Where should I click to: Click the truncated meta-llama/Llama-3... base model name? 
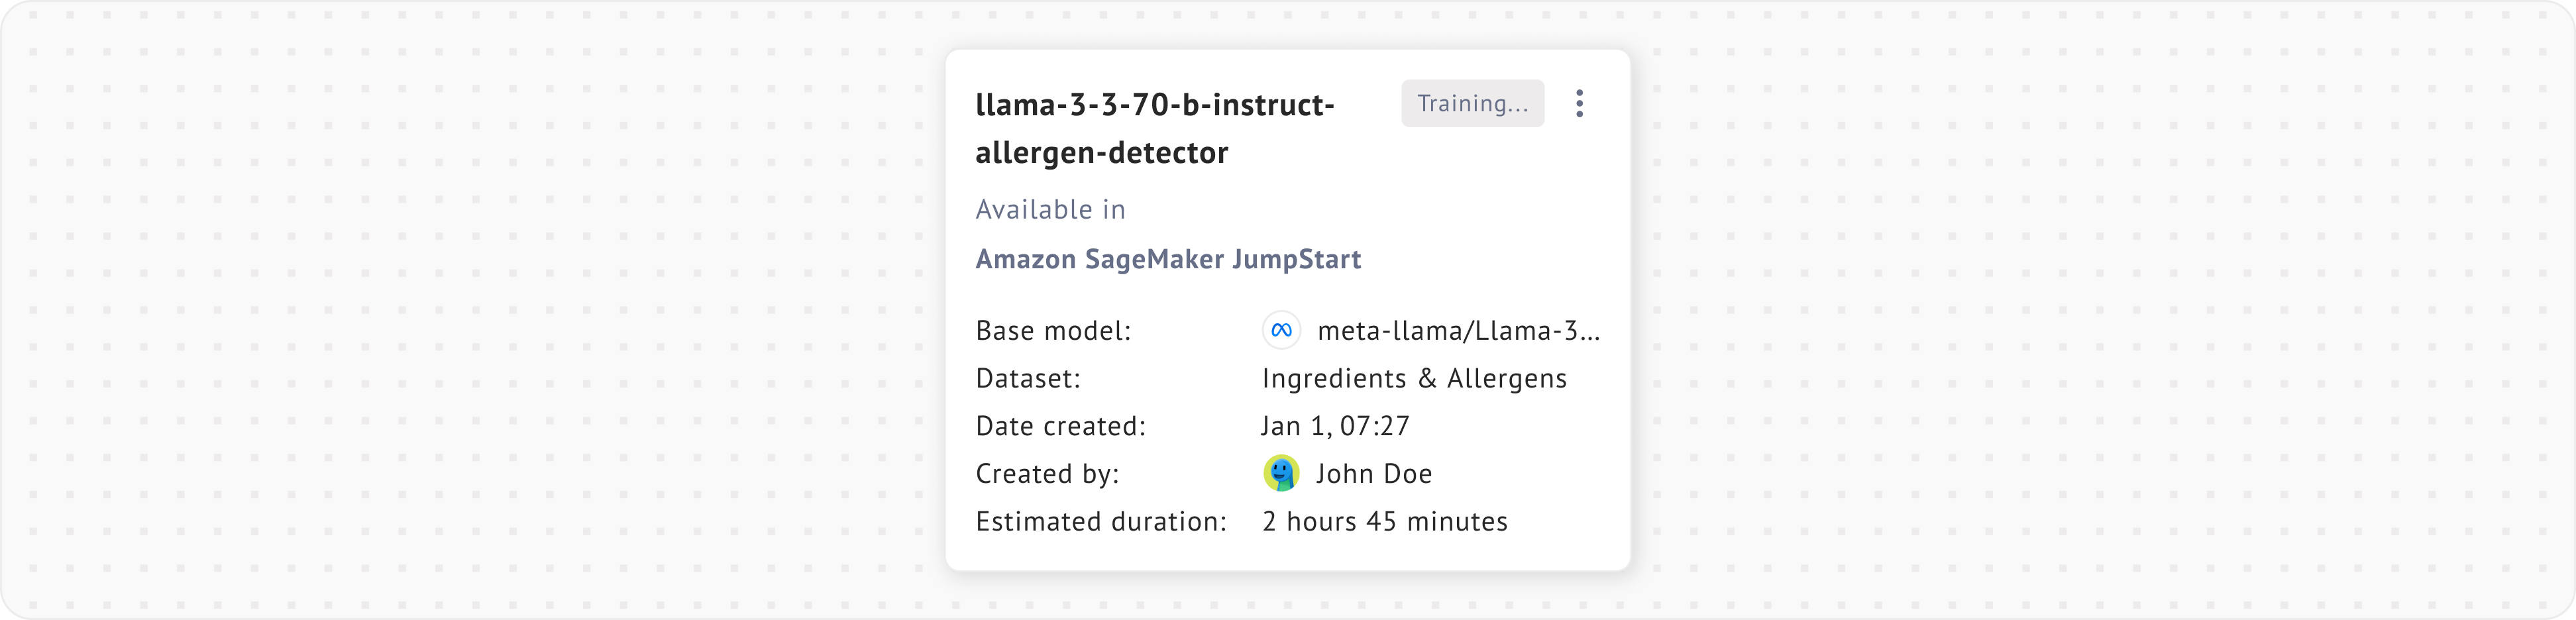pyautogui.click(x=1458, y=331)
